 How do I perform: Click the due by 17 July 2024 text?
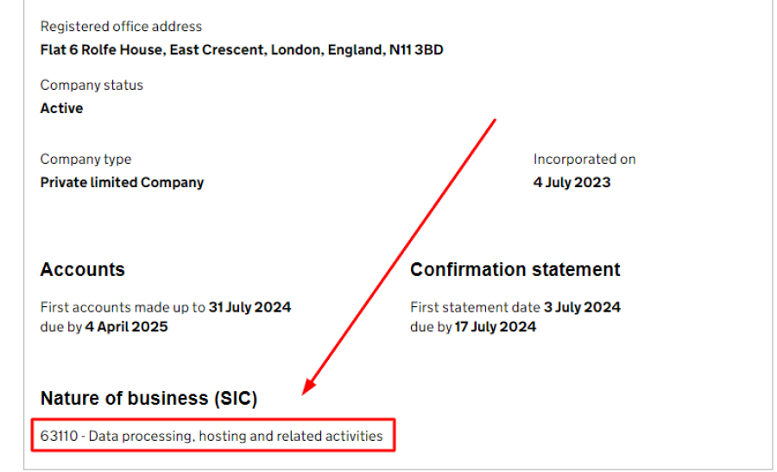tap(473, 327)
